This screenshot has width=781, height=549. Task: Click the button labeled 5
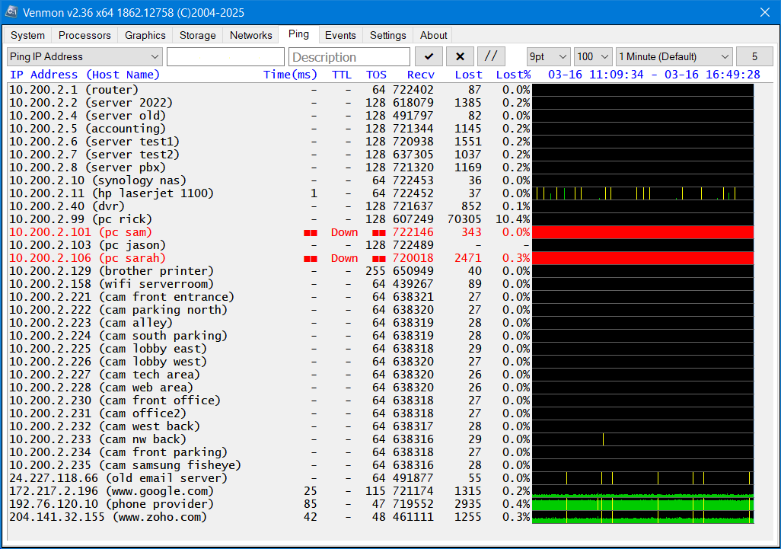click(x=754, y=57)
